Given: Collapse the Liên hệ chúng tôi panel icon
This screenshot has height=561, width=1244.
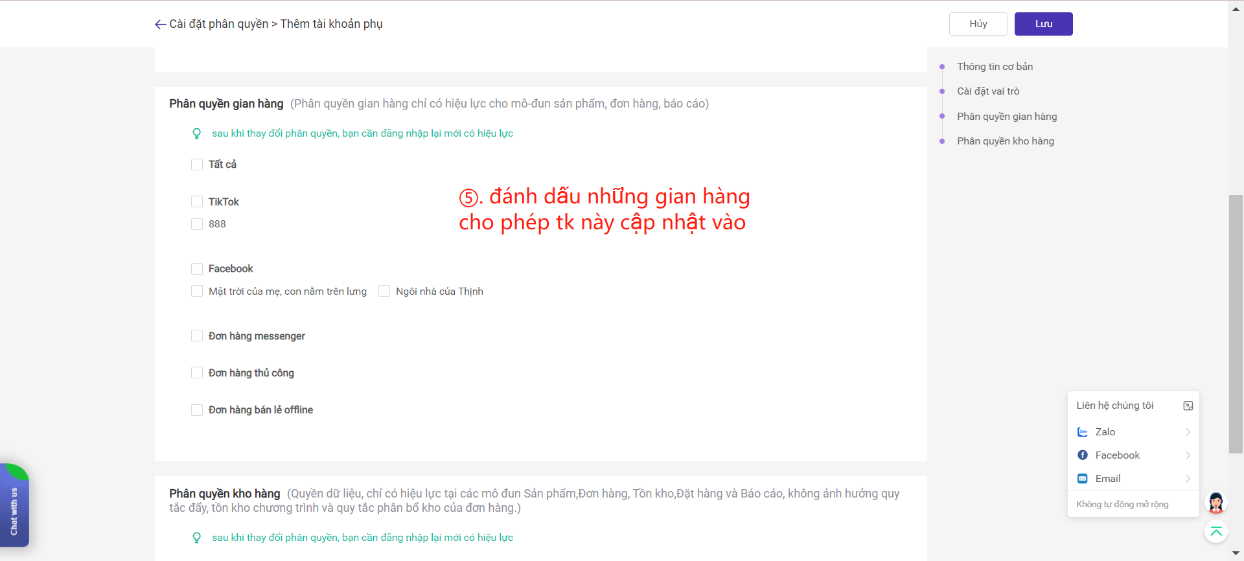Looking at the screenshot, I should click(1188, 406).
